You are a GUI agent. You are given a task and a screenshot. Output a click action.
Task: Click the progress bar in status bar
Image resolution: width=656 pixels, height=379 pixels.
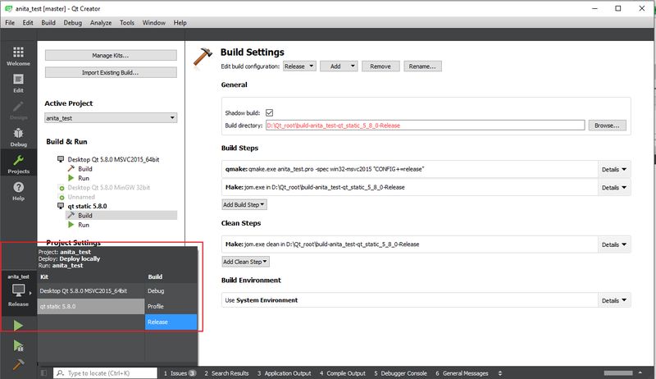click(618, 372)
